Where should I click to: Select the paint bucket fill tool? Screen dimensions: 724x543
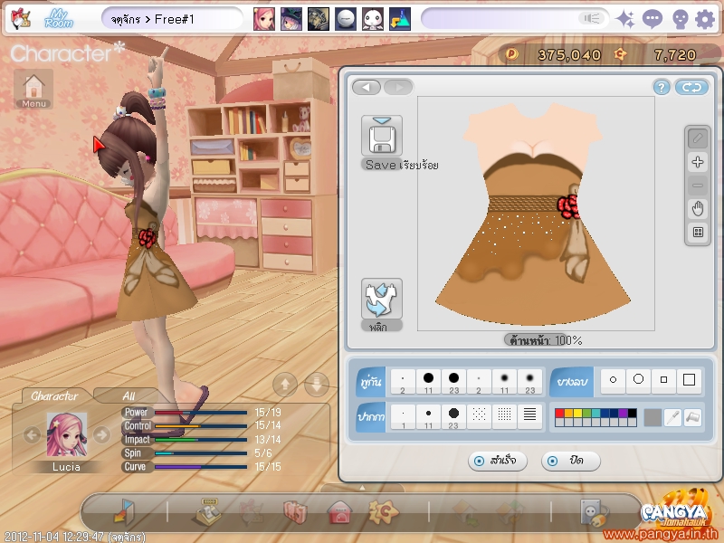point(692,418)
